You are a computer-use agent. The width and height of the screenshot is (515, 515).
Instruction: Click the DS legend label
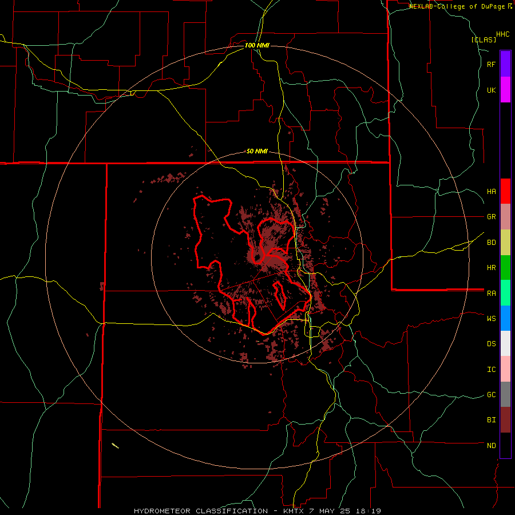point(491,344)
